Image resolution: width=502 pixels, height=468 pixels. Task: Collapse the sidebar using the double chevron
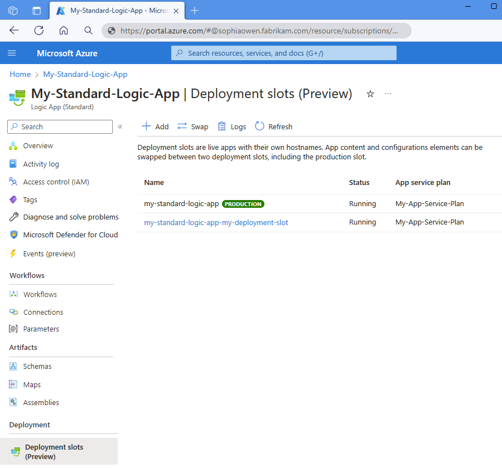coord(120,126)
